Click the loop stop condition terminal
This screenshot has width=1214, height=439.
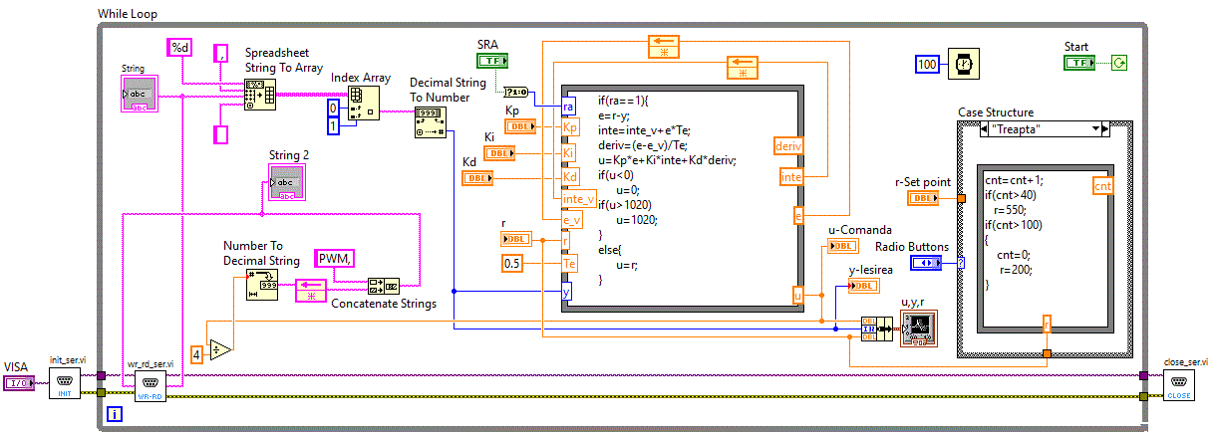[1121, 63]
